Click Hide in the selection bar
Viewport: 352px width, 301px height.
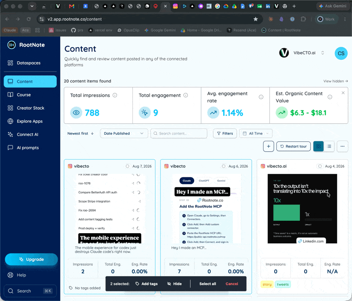[174, 284]
